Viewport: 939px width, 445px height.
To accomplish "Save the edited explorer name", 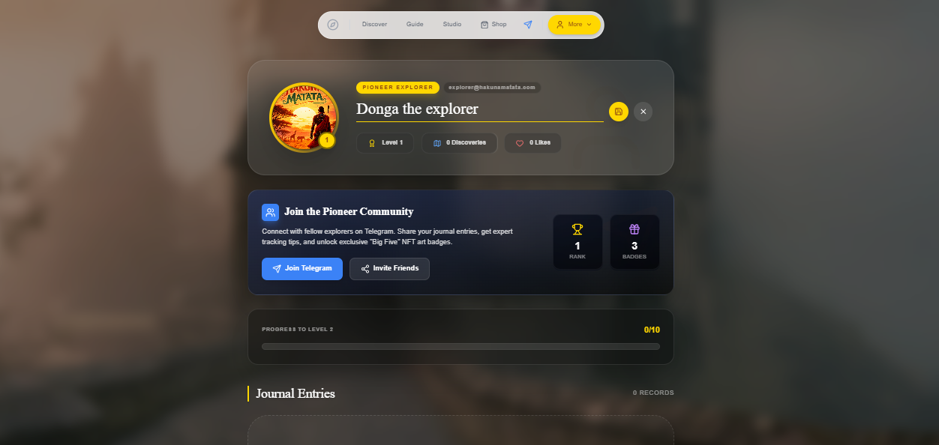I will click(619, 112).
